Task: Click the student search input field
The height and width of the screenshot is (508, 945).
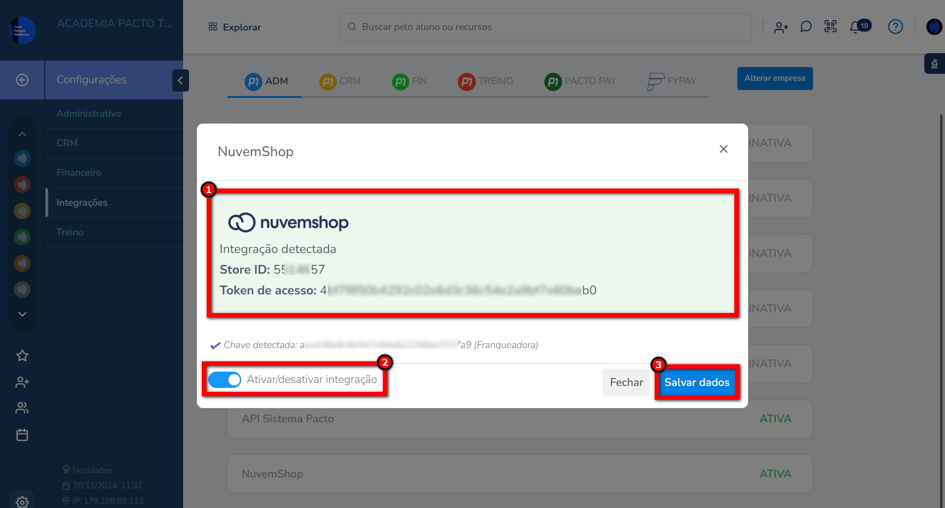Action: [545, 27]
